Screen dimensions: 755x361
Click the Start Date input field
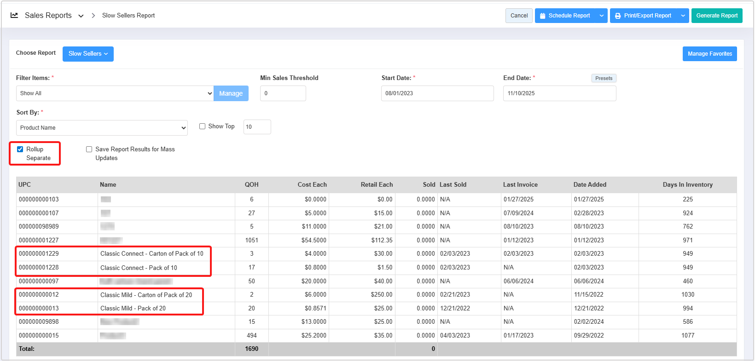tap(437, 93)
